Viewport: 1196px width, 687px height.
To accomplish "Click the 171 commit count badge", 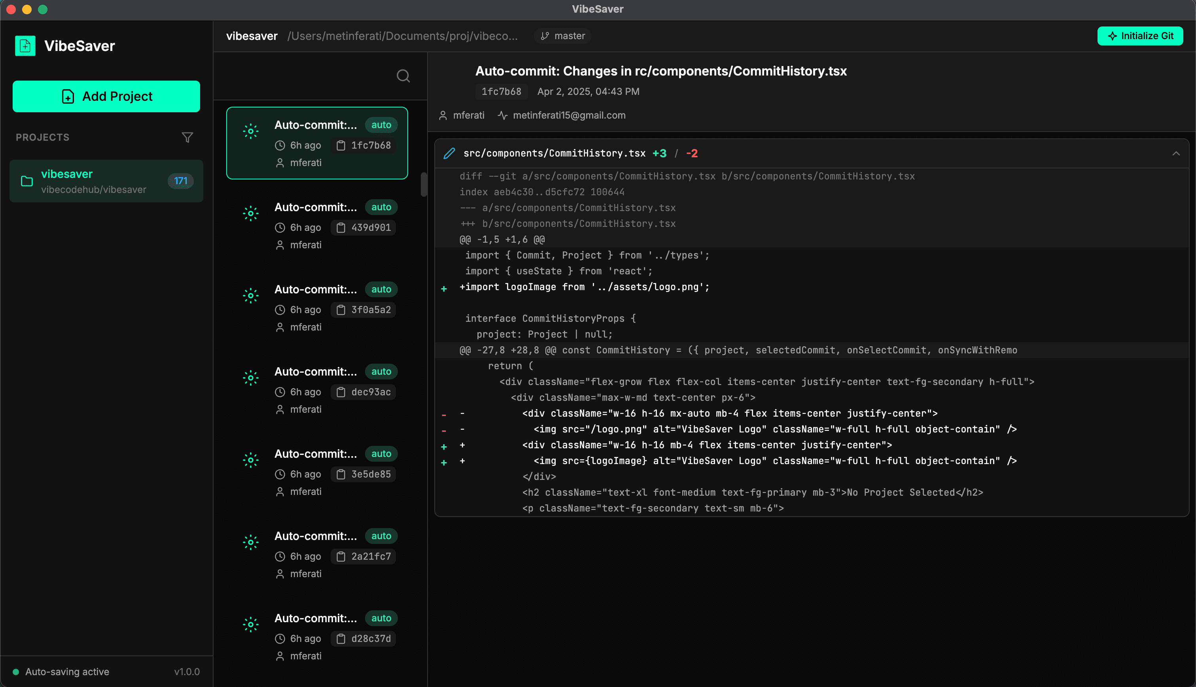I will pos(181,181).
